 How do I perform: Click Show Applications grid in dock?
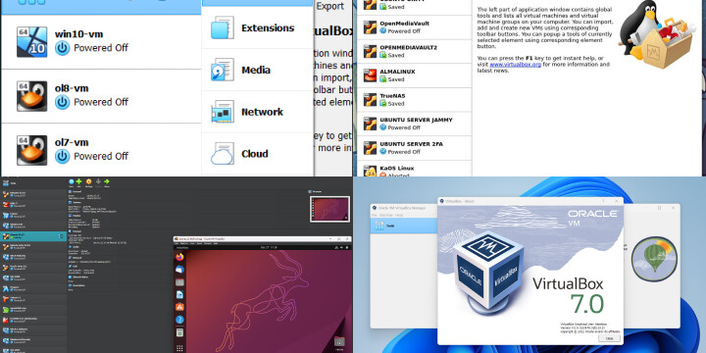pos(179,347)
